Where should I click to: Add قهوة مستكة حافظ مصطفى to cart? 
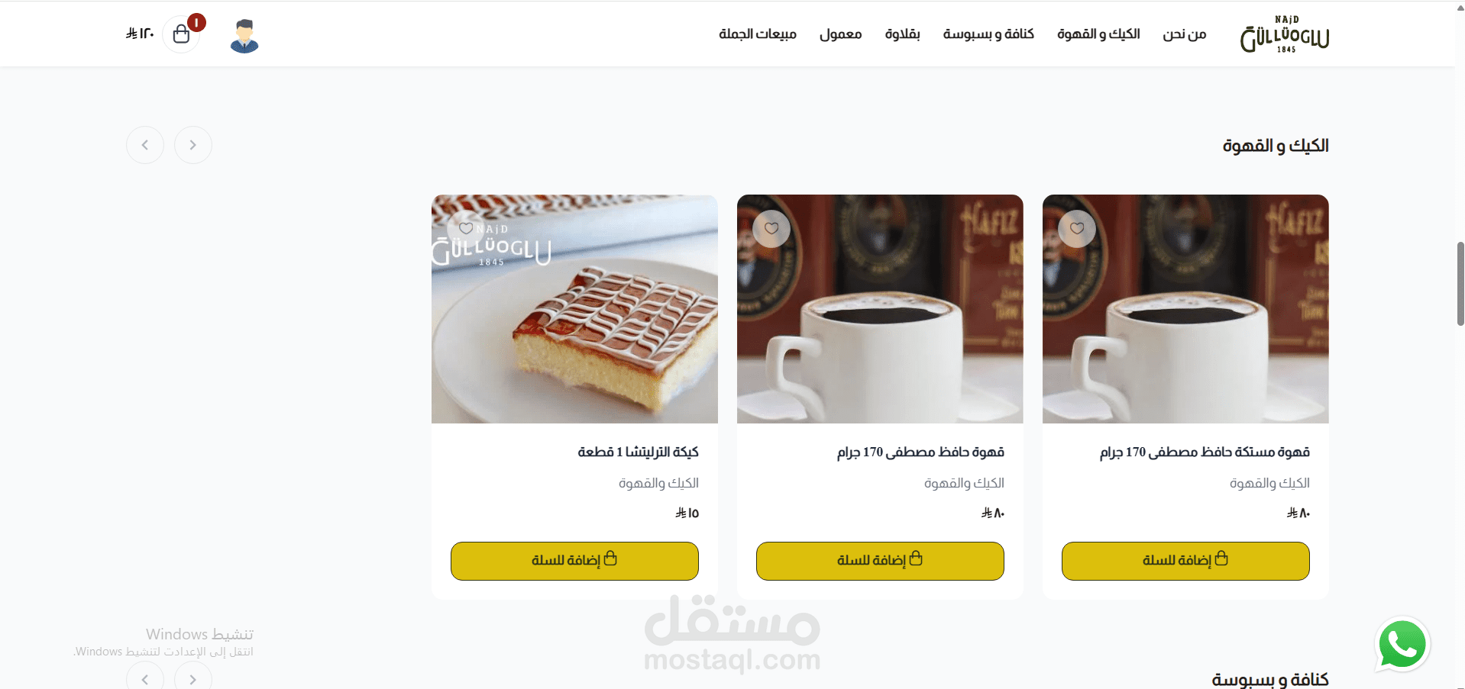[x=1185, y=561]
